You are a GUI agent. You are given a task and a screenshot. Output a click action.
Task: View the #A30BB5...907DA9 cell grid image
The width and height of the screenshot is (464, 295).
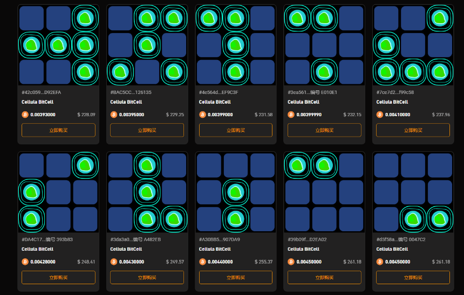click(236, 192)
